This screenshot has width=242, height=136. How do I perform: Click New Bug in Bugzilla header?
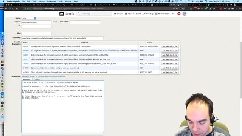[x=148, y=14]
